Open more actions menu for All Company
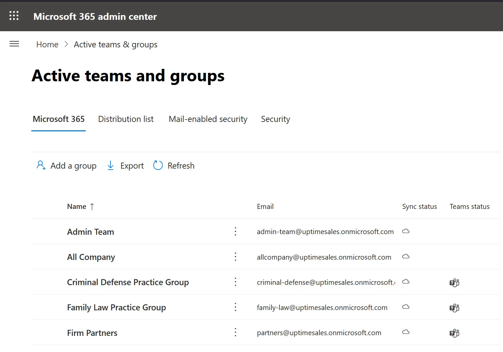The image size is (503, 352). coord(235,257)
